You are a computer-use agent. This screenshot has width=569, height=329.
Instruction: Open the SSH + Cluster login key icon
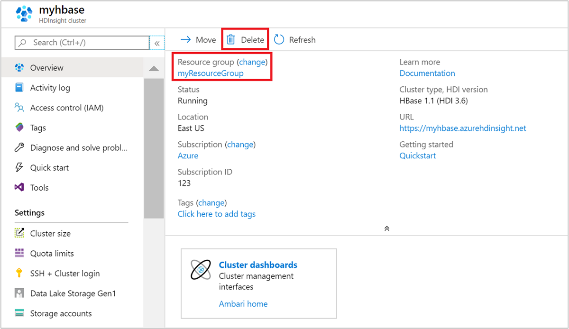pos(19,273)
